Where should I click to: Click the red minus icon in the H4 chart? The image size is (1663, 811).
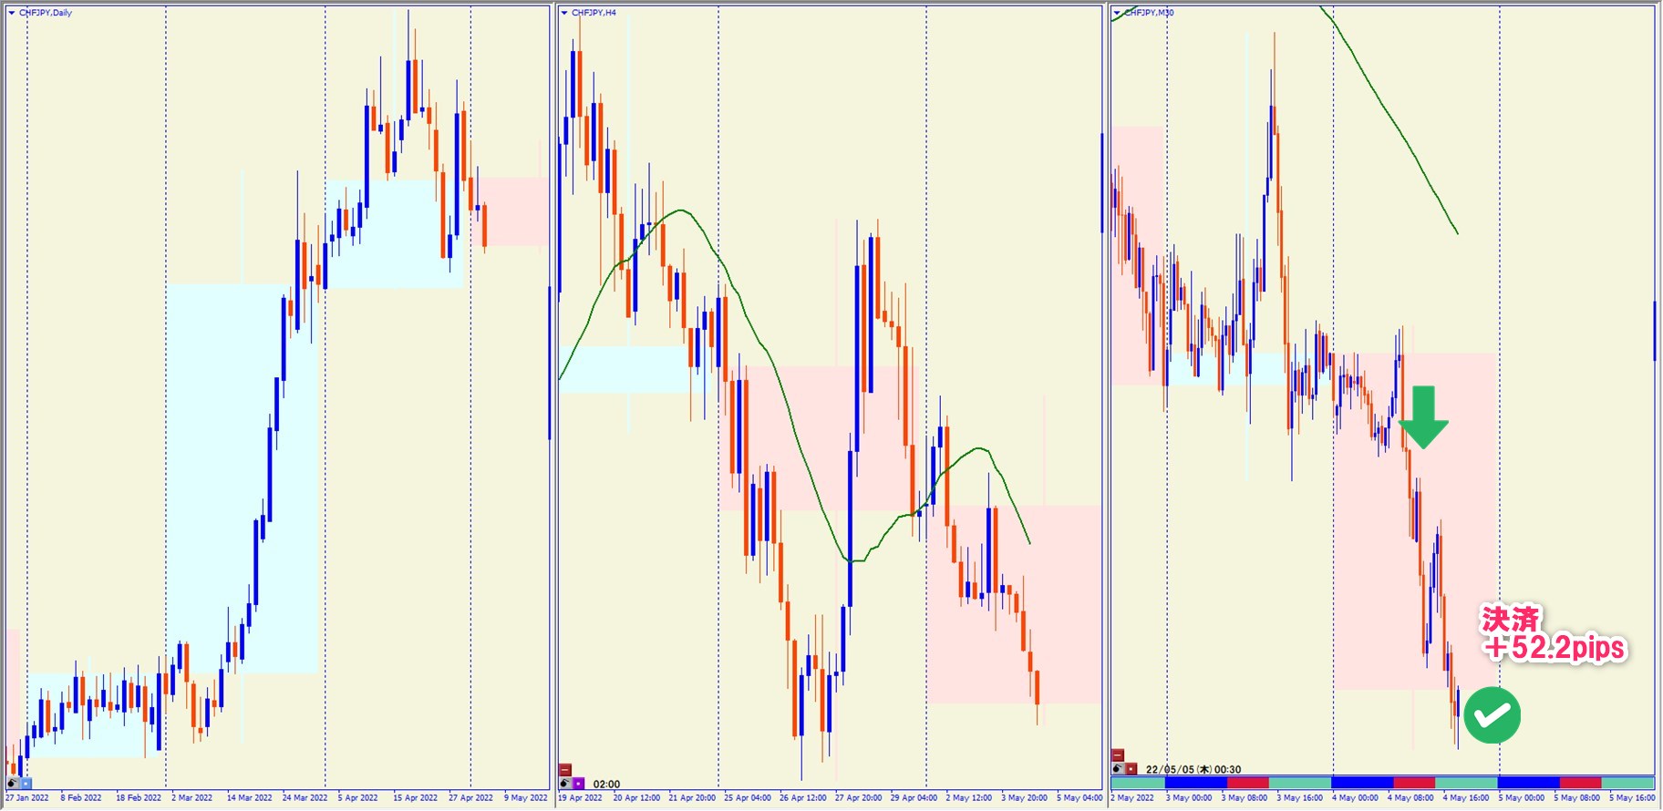pos(565,770)
